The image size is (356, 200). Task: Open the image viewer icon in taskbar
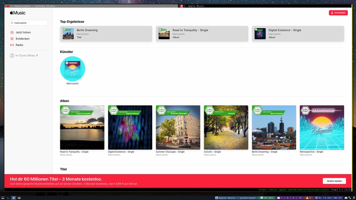click(x=19, y=198)
